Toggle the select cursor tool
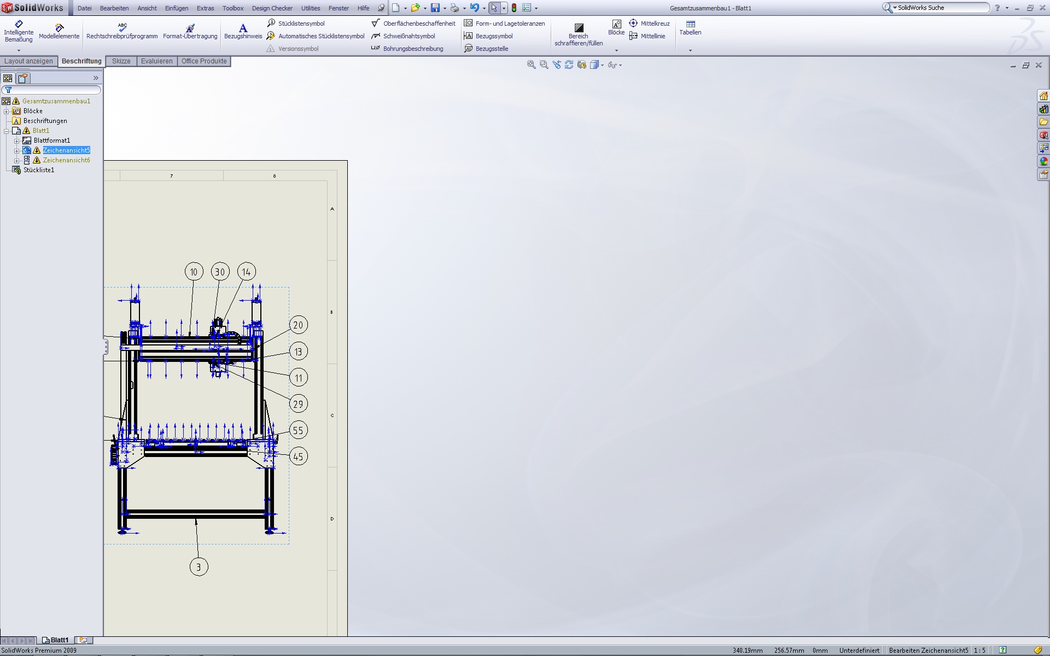1050x656 pixels. click(494, 8)
